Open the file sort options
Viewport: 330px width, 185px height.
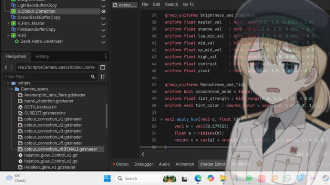click(x=103, y=77)
